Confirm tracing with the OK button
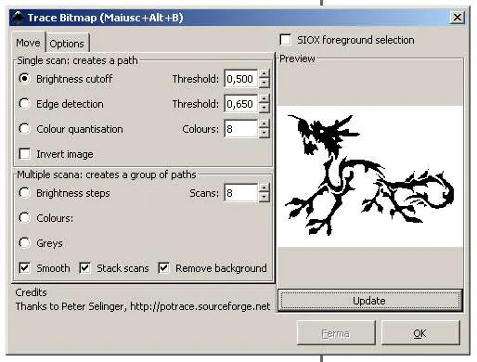This screenshot has height=362, width=477. point(420,333)
